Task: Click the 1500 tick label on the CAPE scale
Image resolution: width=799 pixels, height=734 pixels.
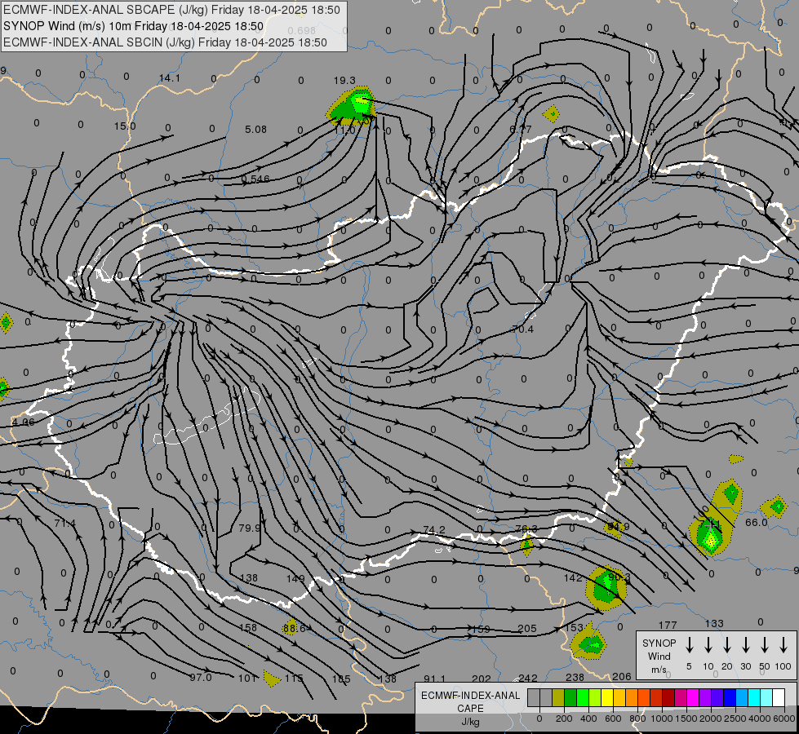Action: pyautogui.click(x=686, y=719)
